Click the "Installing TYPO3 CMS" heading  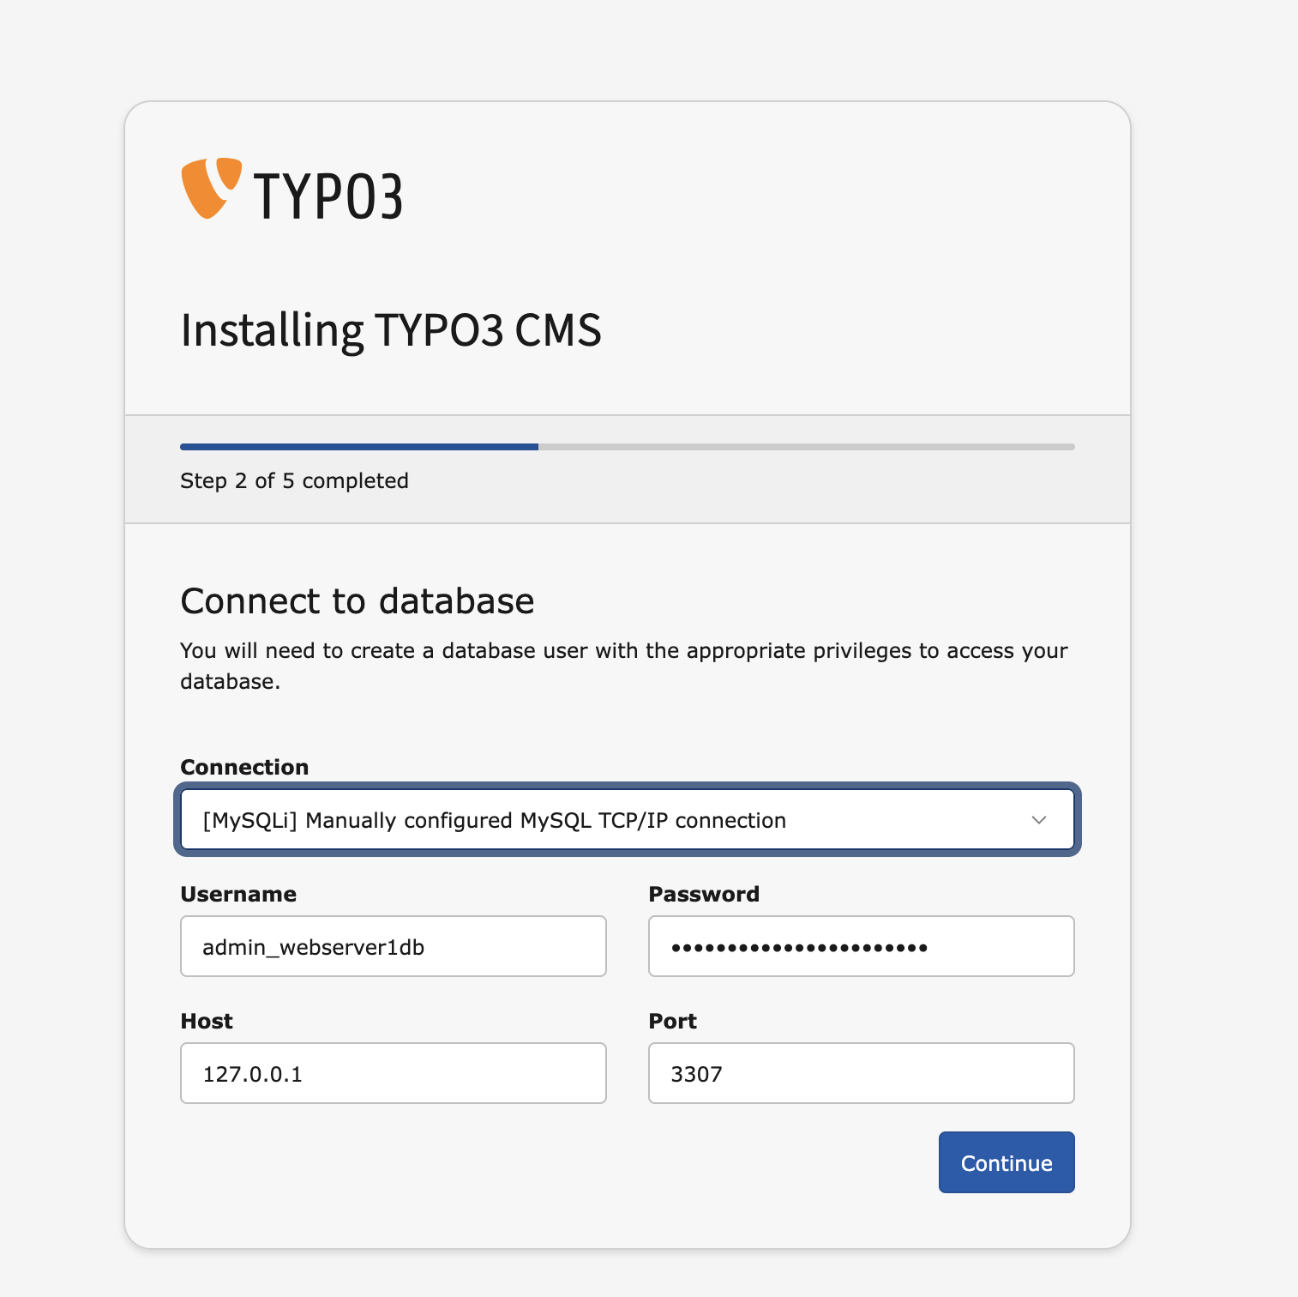[x=391, y=330]
